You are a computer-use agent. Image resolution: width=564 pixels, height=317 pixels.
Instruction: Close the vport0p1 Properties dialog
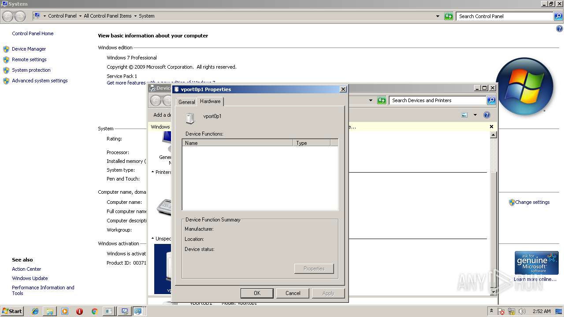[343, 89]
